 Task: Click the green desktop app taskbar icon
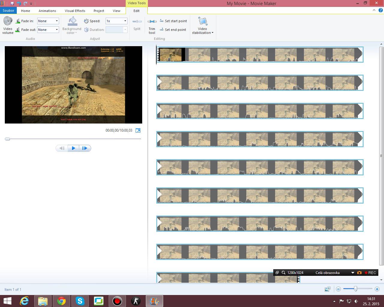tap(98, 301)
